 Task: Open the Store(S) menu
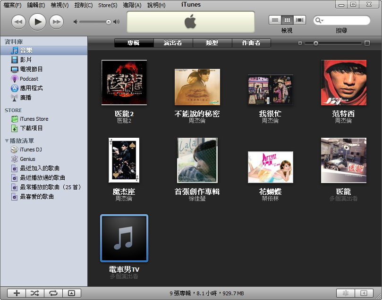tap(108, 5)
